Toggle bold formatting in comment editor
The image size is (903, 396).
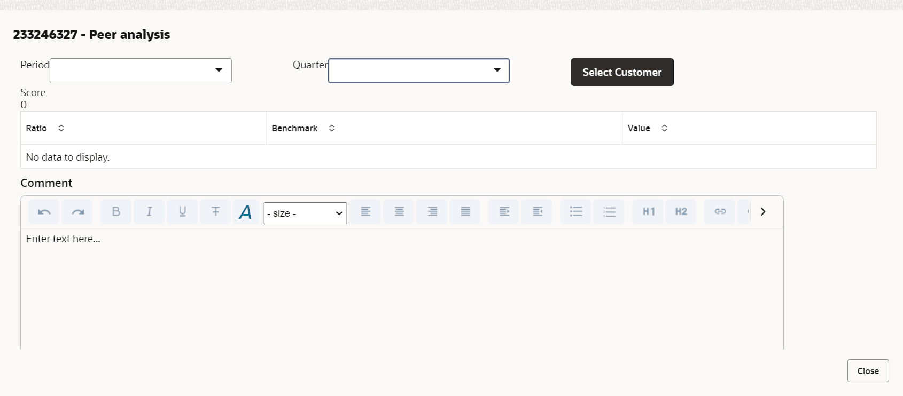pyautogui.click(x=116, y=212)
